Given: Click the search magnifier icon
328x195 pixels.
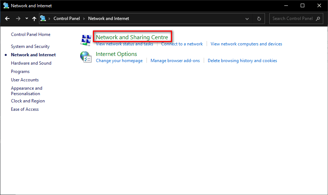Looking at the screenshot, I should tap(318, 19).
